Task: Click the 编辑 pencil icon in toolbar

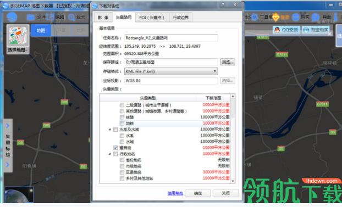Action: click(50, 17)
